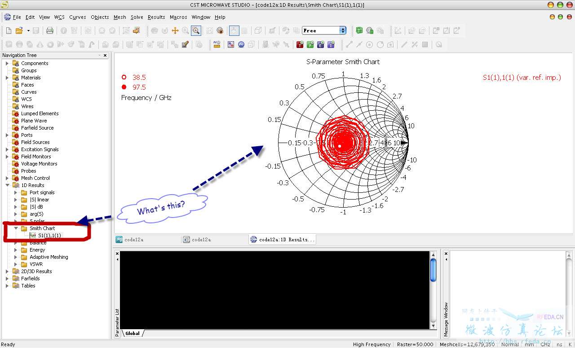Select the VSWR folder
Image resolution: width=575 pixels, height=348 pixels.
pyautogui.click(x=36, y=264)
